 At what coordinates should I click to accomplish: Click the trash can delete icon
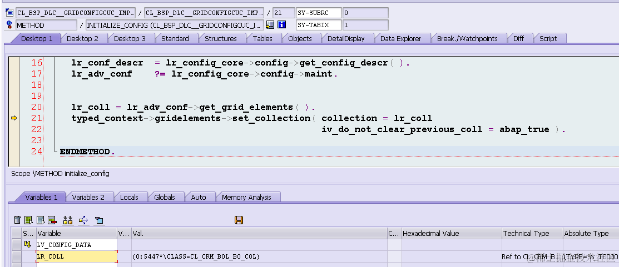point(17,220)
